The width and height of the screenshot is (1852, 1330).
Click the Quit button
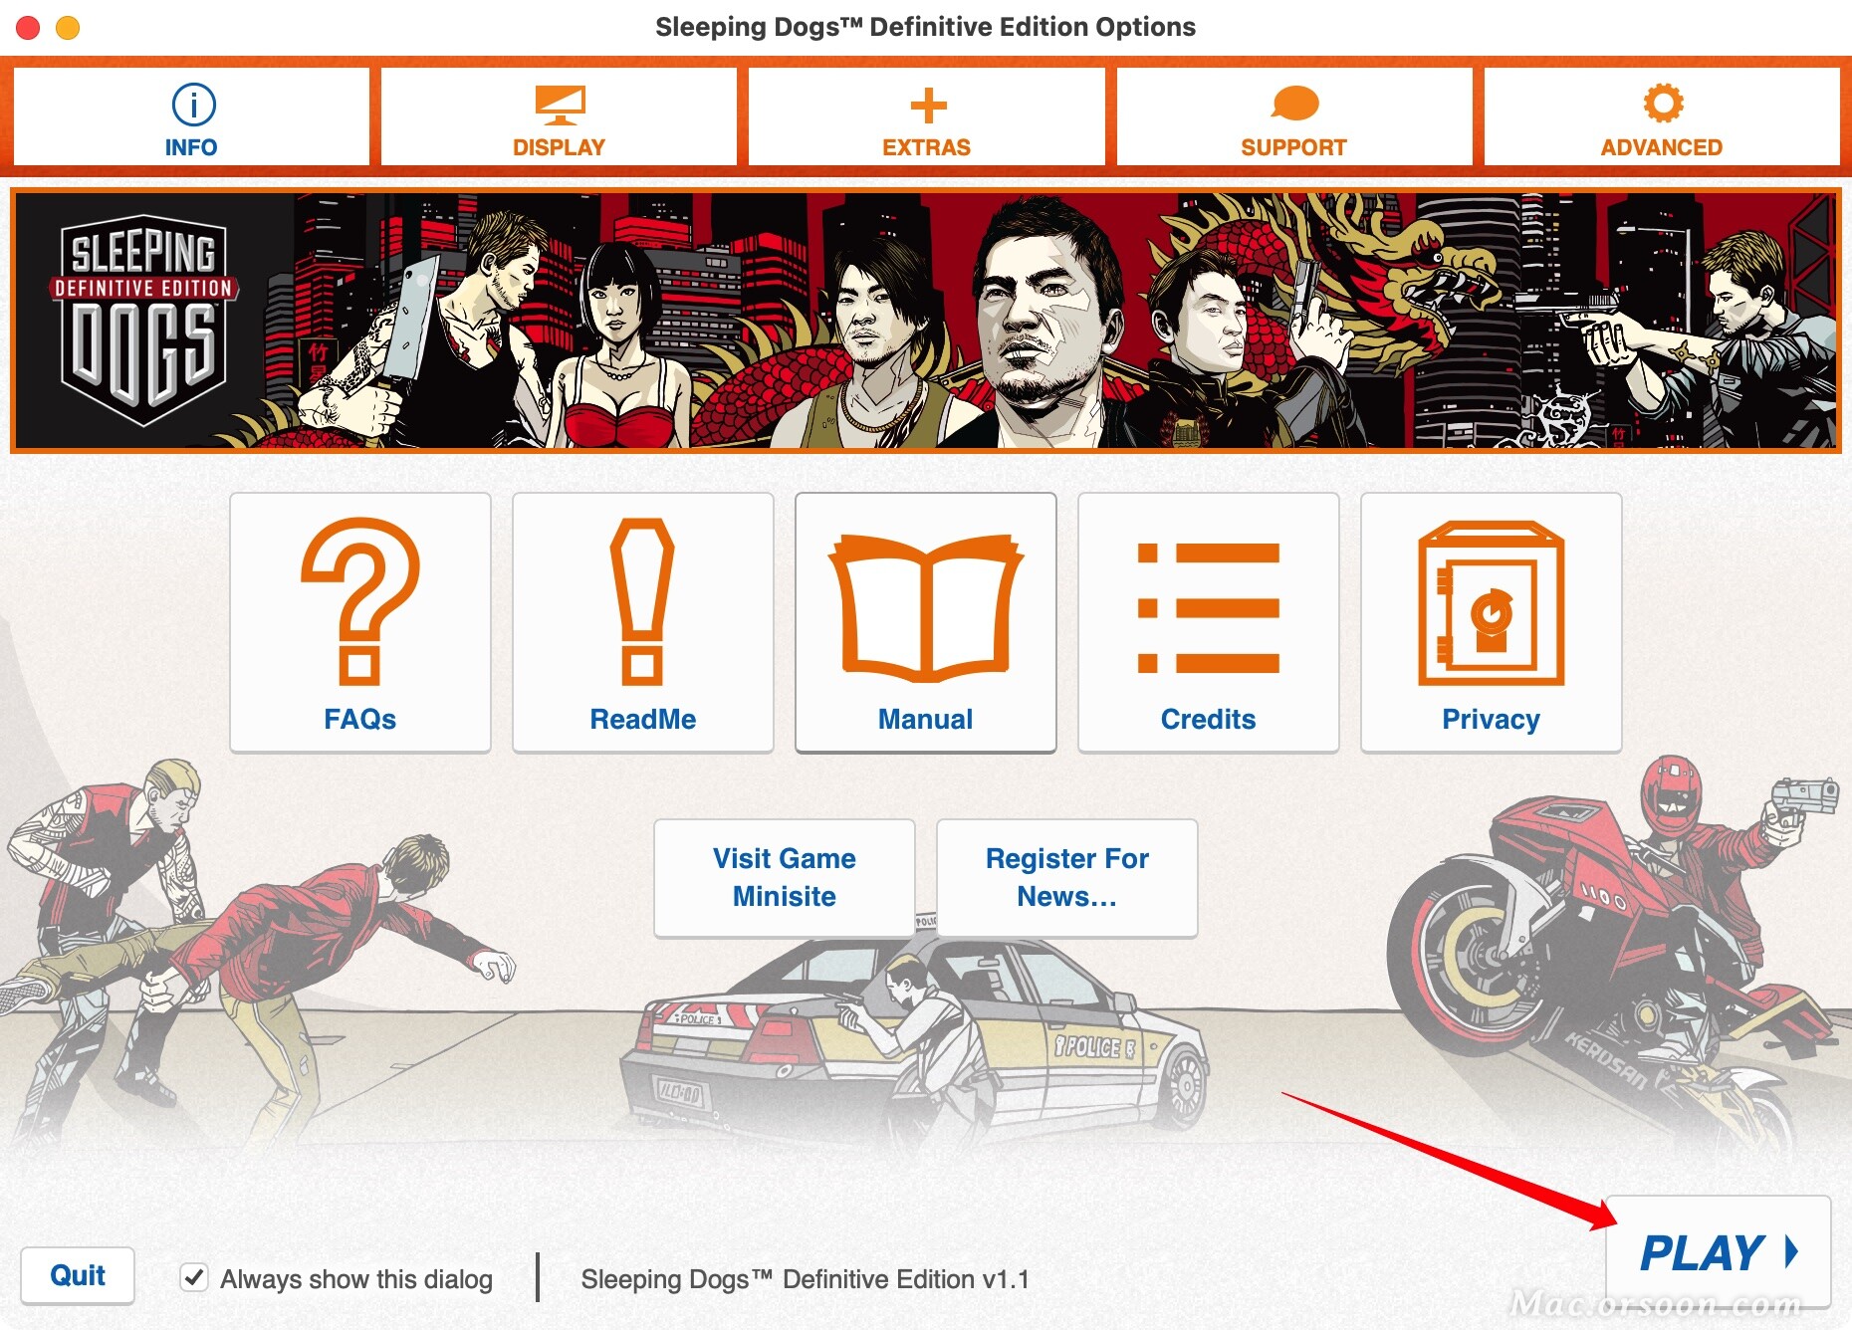[x=78, y=1275]
